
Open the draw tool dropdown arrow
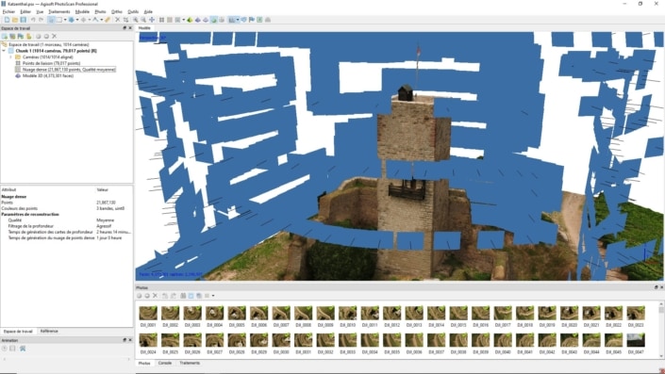101,20
